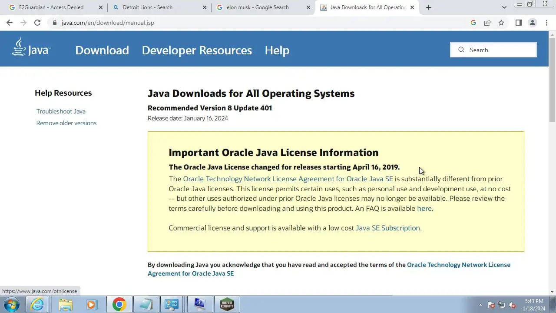The height and width of the screenshot is (313, 556).
Task: Open the FAQ 'here' link
Action: pyautogui.click(x=424, y=208)
